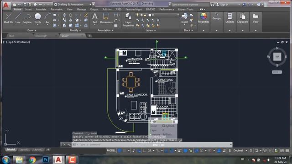Click the Model layout tab
Viewport: 292px width, 164px height.
(x=11, y=149)
